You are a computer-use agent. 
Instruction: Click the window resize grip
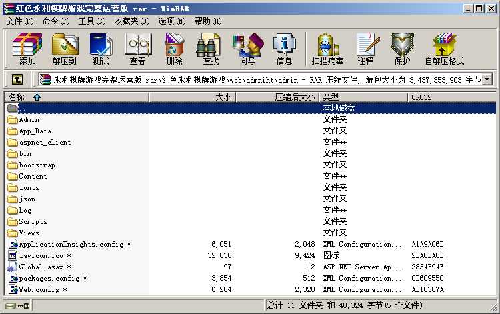[493, 307]
